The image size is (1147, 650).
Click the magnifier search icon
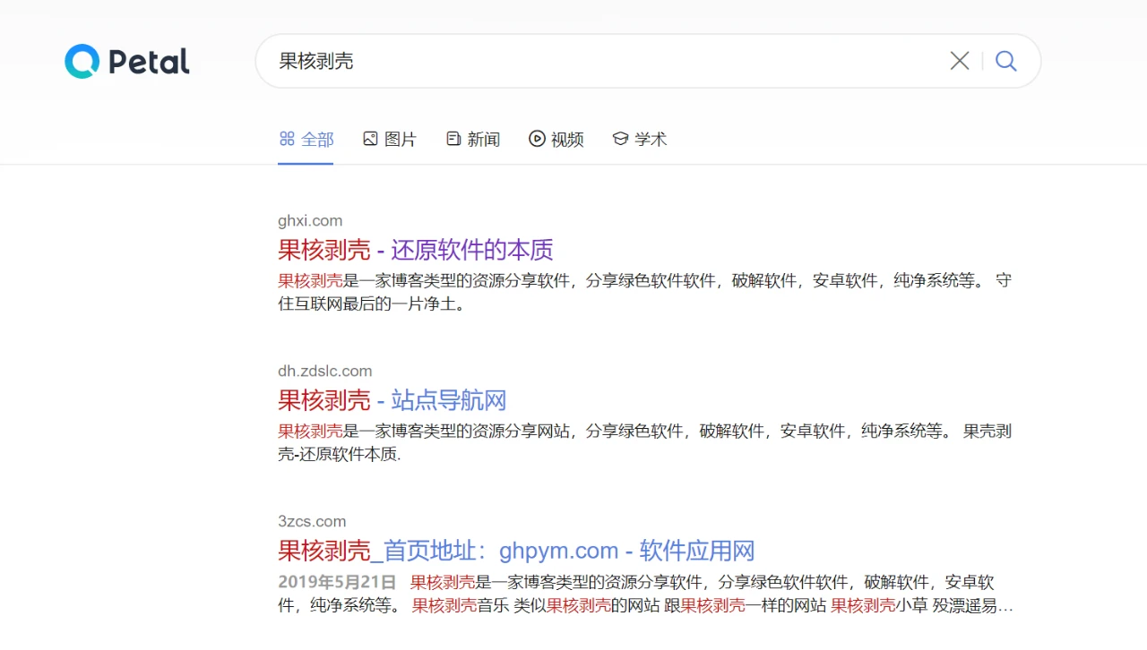coord(1006,61)
